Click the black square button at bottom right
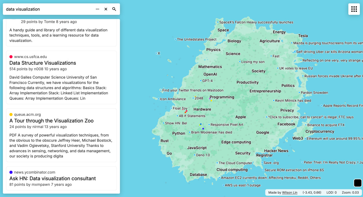This screenshot has height=197, width=363. point(357,183)
